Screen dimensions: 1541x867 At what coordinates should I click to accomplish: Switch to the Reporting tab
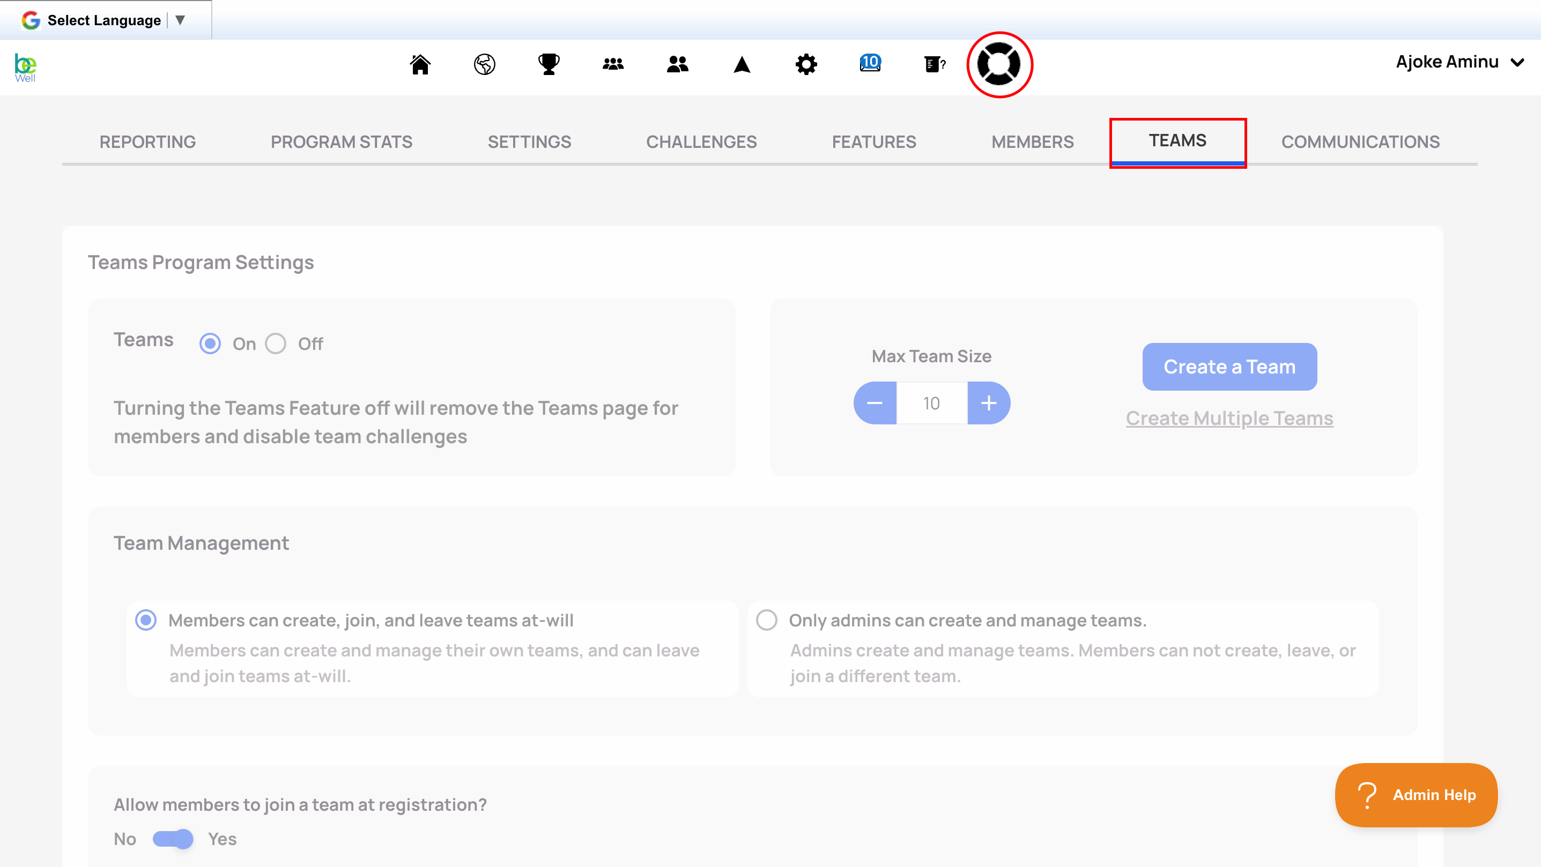pyautogui.click(x=148, y=141)
